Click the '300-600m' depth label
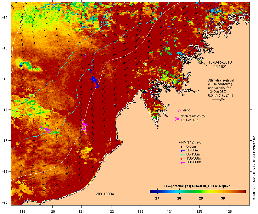This screenshot has height=214, width=258. click(x=194, y=162)
